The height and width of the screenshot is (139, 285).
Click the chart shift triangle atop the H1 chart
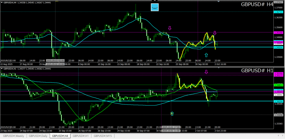click(218, 68)
